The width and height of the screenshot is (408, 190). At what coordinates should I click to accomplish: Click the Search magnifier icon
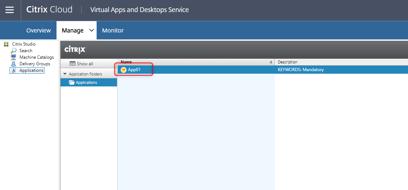point(13,51)
